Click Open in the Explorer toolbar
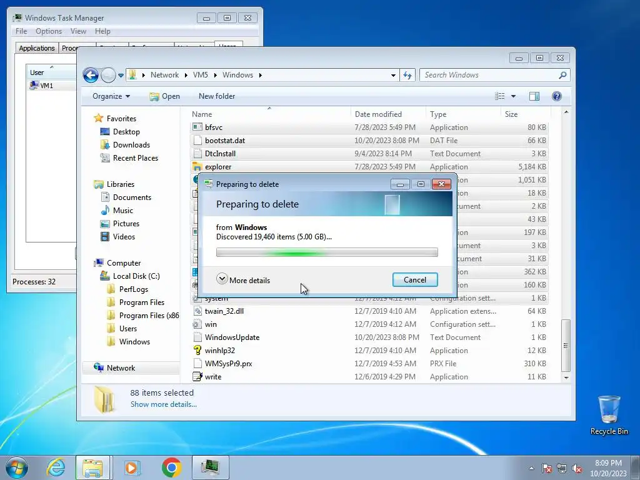The image size is (640, 480). click(x=165, y=96)
